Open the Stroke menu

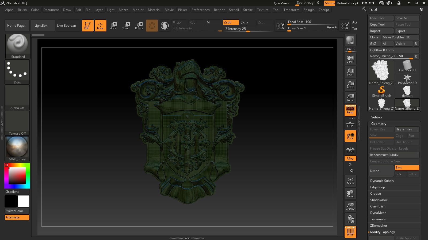[x=248, y=10]
